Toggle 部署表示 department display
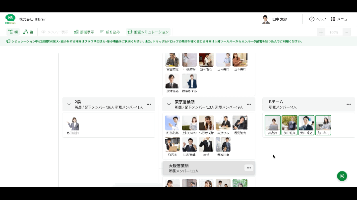 pyautogui.click(x=84, y=32)
